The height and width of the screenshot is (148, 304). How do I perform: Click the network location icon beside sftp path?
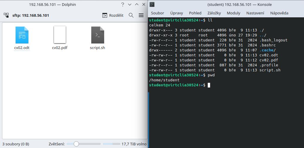[6, 15]
